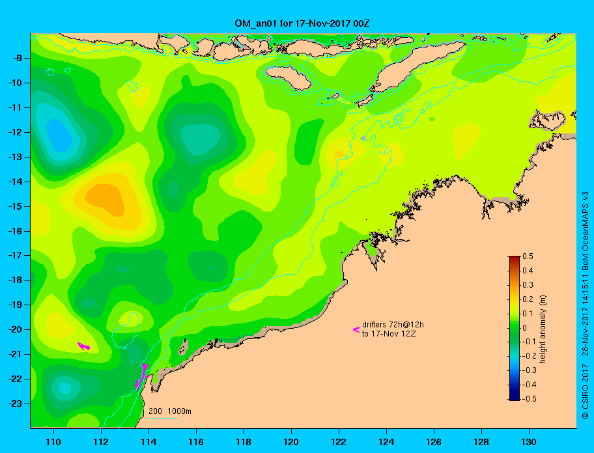594x453 pixels.
Task: Click latitude label -9 on the left axis
Action: (18, 59)
